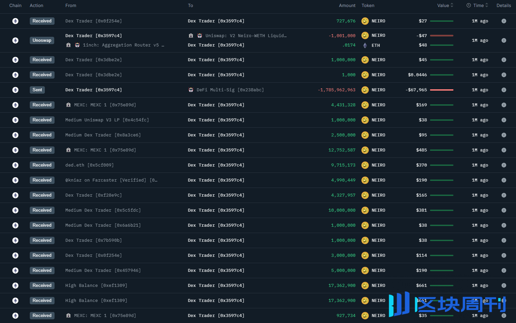Open details icon for 12,752,587 NEIRO row

(504, 150)
